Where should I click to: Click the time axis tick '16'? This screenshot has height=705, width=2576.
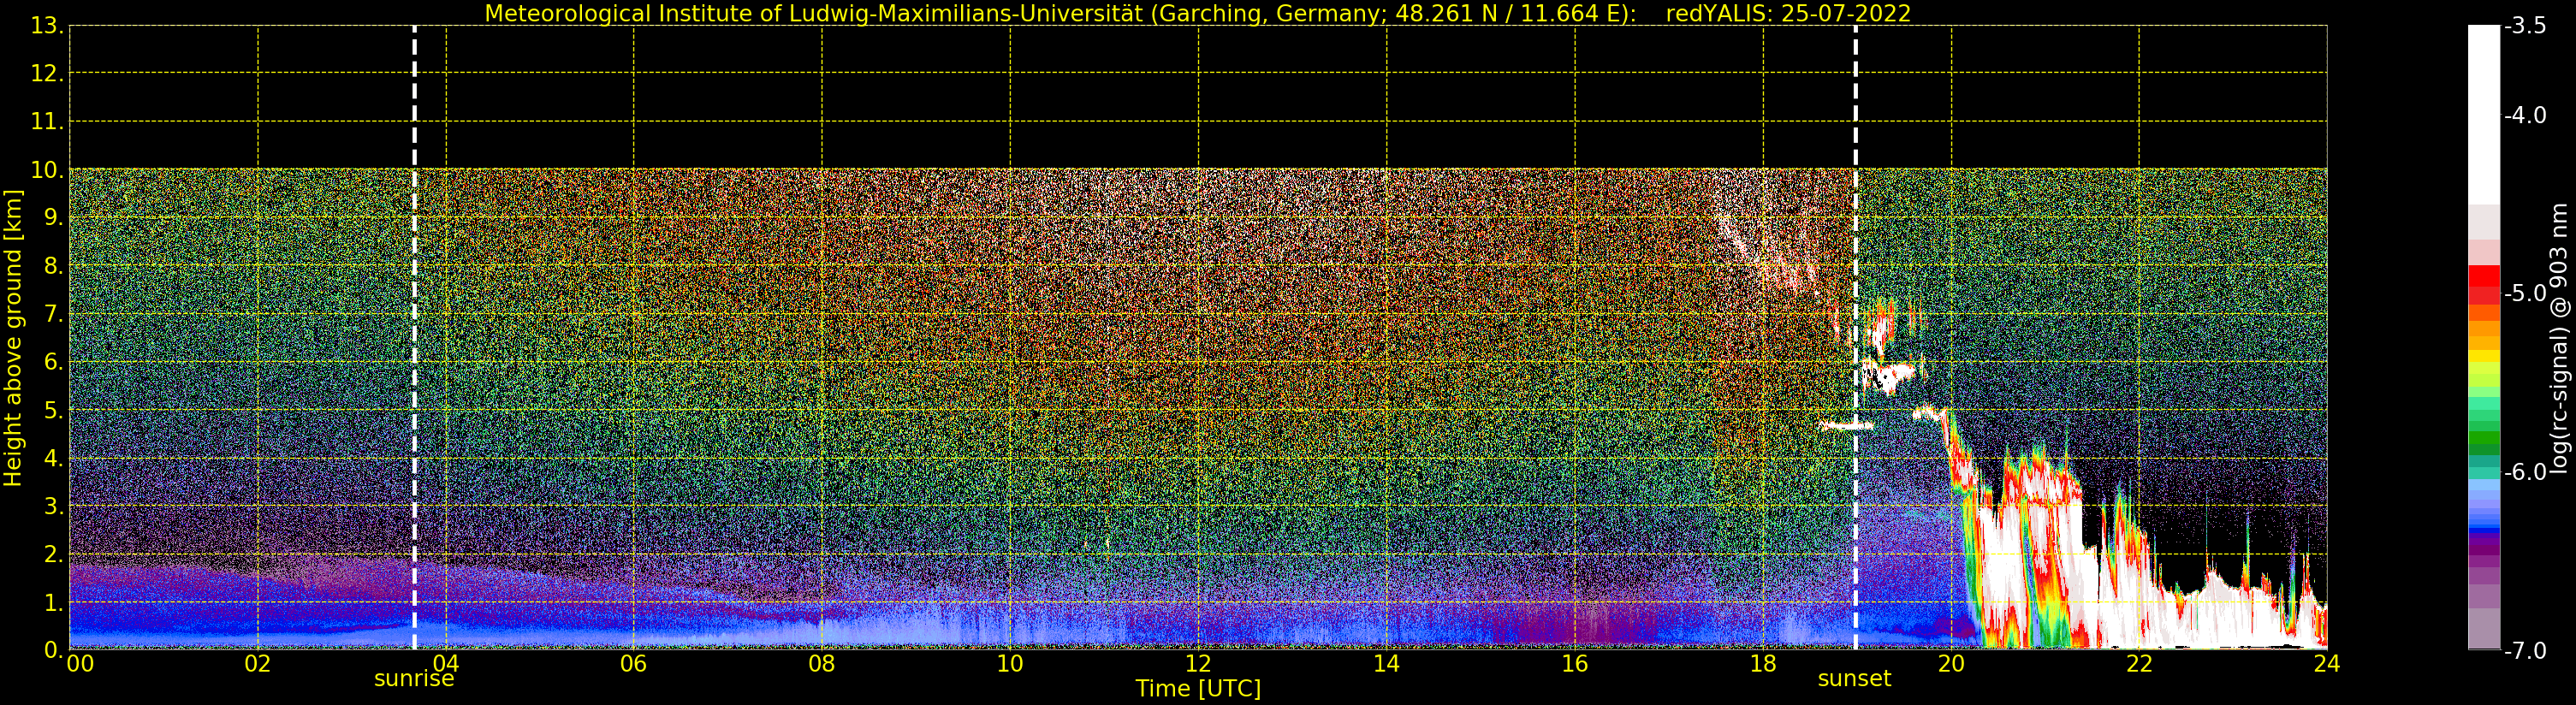point(1575,664)
